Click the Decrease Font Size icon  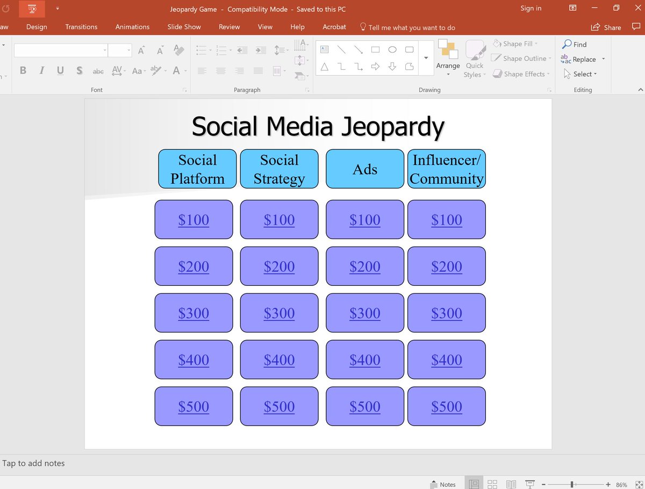click(x=160, y=51)
